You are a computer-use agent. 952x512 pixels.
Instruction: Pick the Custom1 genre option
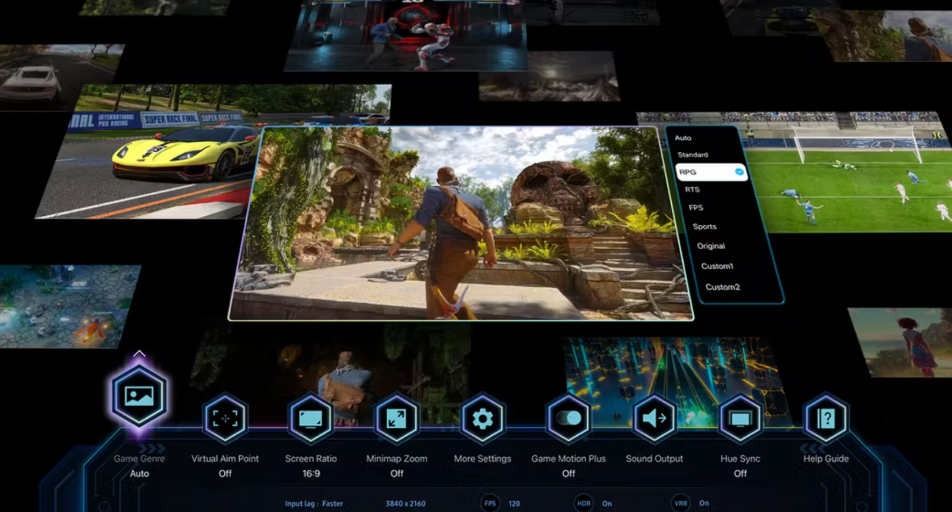[x=717, y=266]
